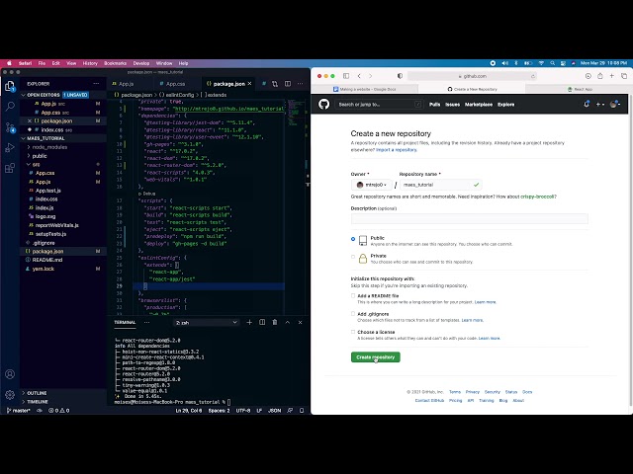
Task: Click the Repository name input field
Action: click(x=441, y=185)
